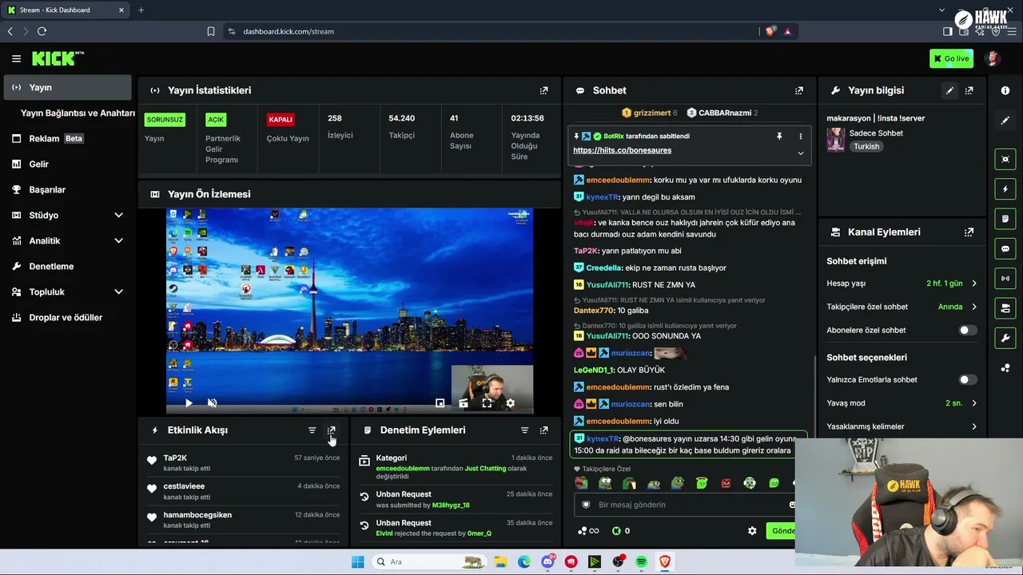
Task: Open Gelir sidebar item
Action: (x=67, y=164)
